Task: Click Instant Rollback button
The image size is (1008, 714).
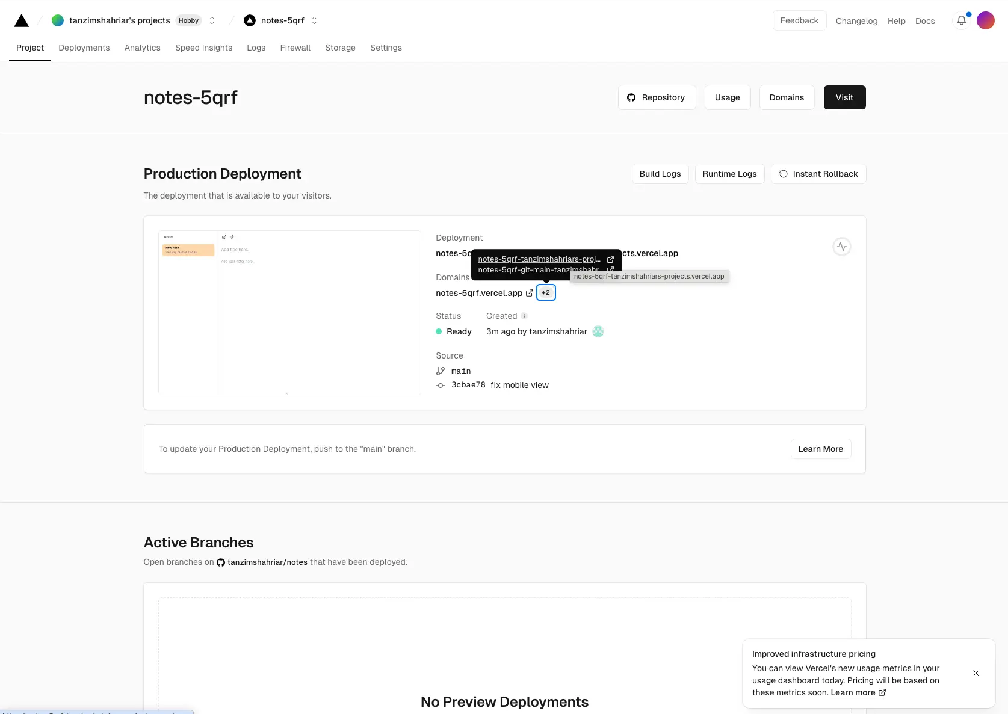Action: (818, 174)
